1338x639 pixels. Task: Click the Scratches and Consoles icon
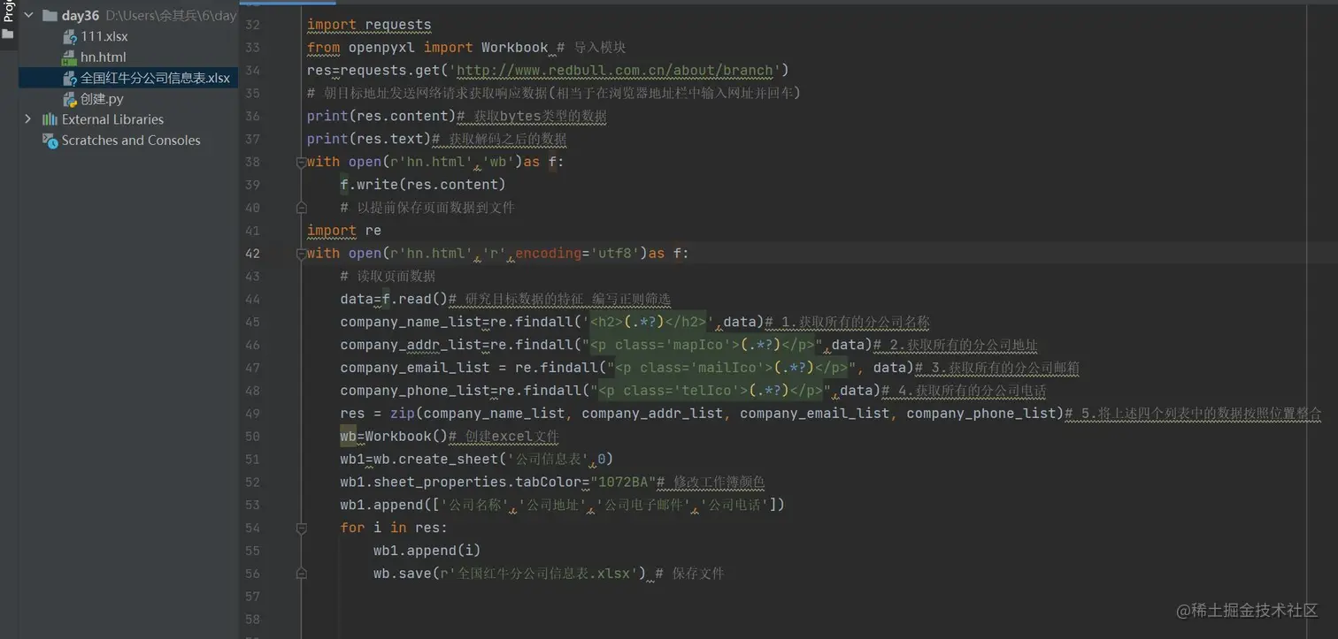50,141
